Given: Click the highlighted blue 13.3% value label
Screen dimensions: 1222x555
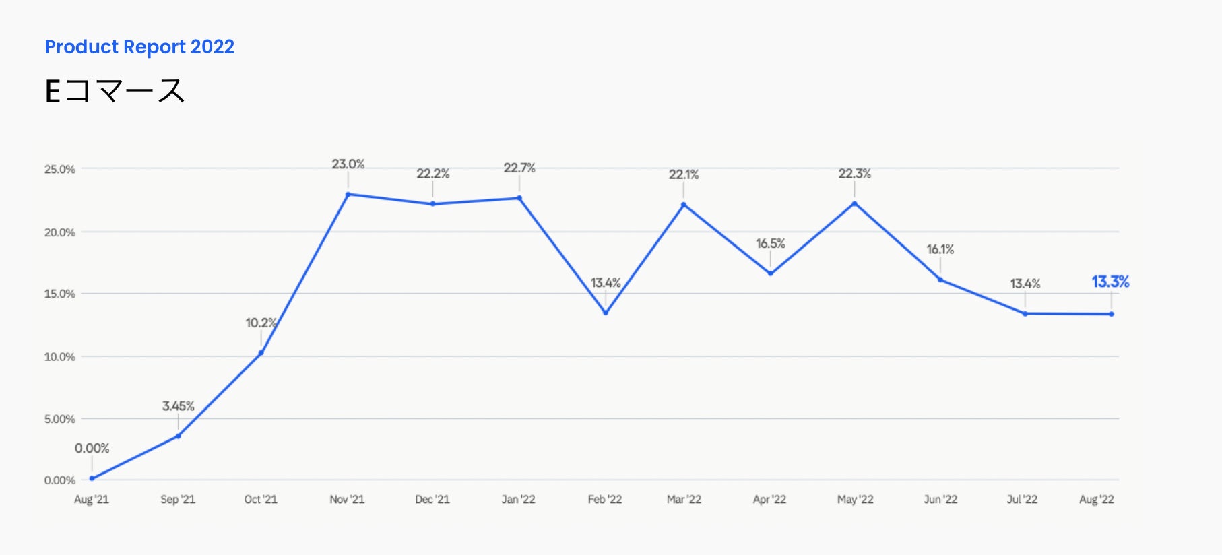Looking at the screenshot, I should point(1110,282).
